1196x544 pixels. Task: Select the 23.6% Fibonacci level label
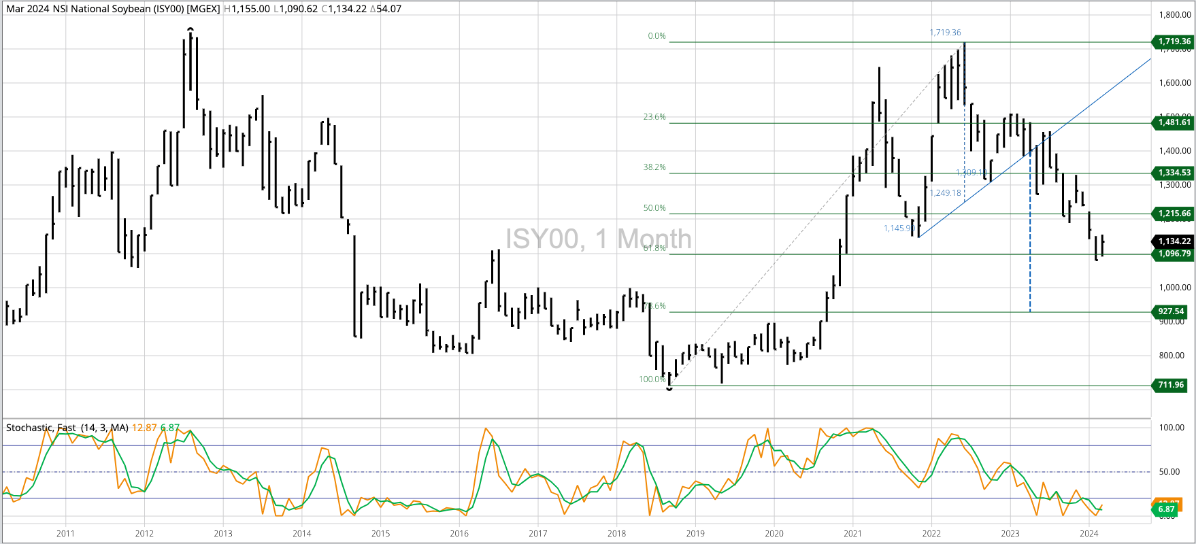click(654, 117)
